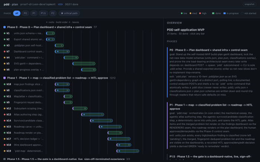This screenshot has height=162, width=260.
Task: Click the W16 Roadmap render bar
Action: pyautogui.click(x=115, y=133)
